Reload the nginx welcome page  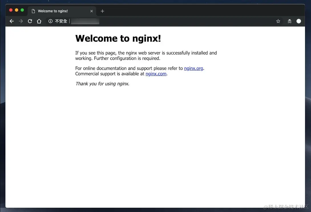pyautogui.click(x=30, y=21)
